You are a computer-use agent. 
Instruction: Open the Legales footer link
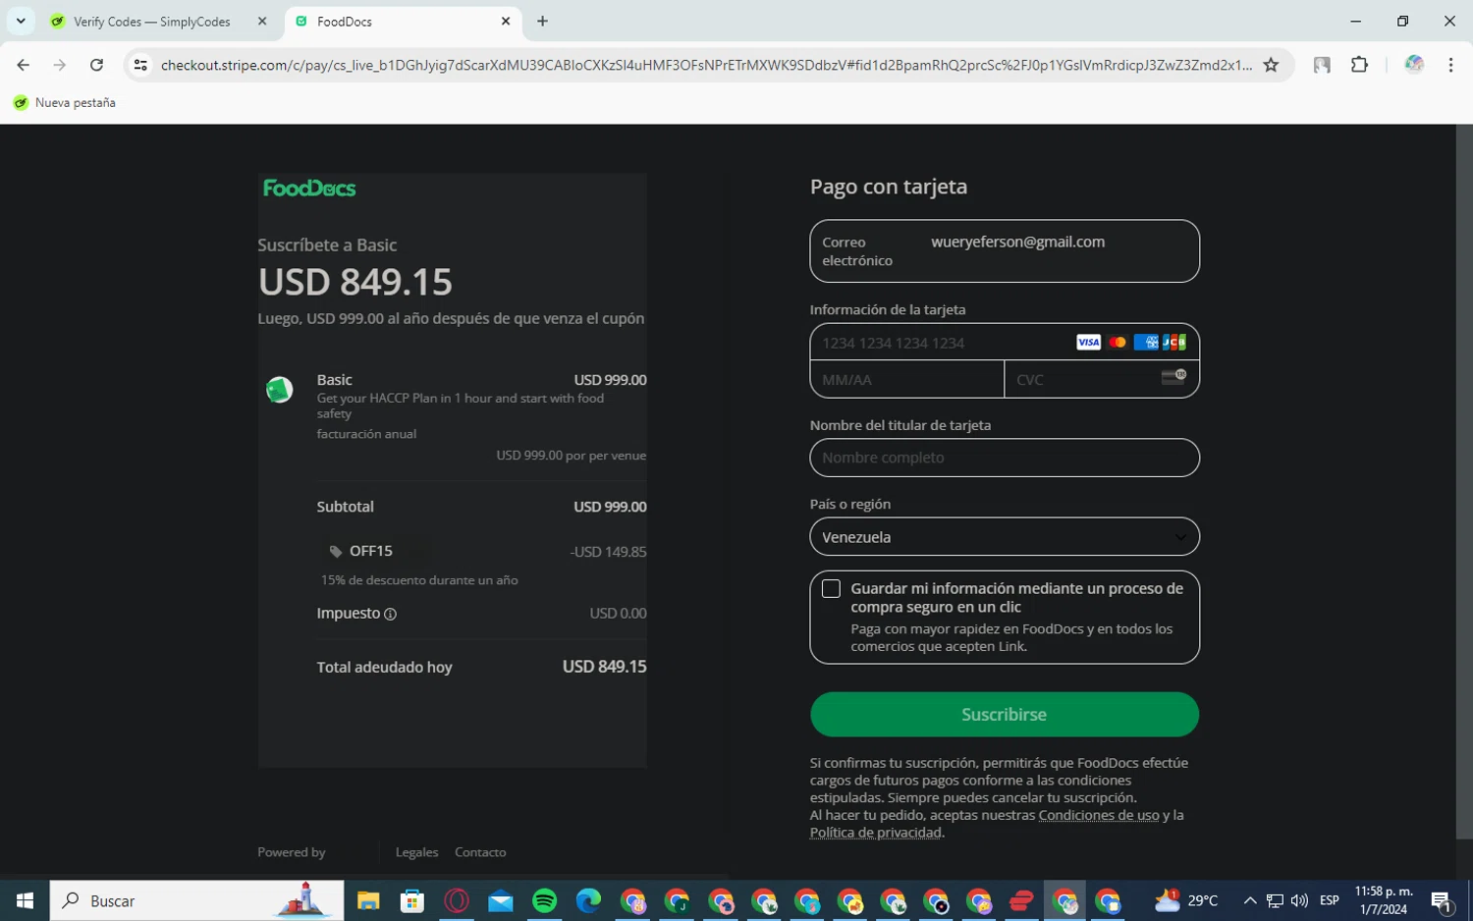(416, 852)
